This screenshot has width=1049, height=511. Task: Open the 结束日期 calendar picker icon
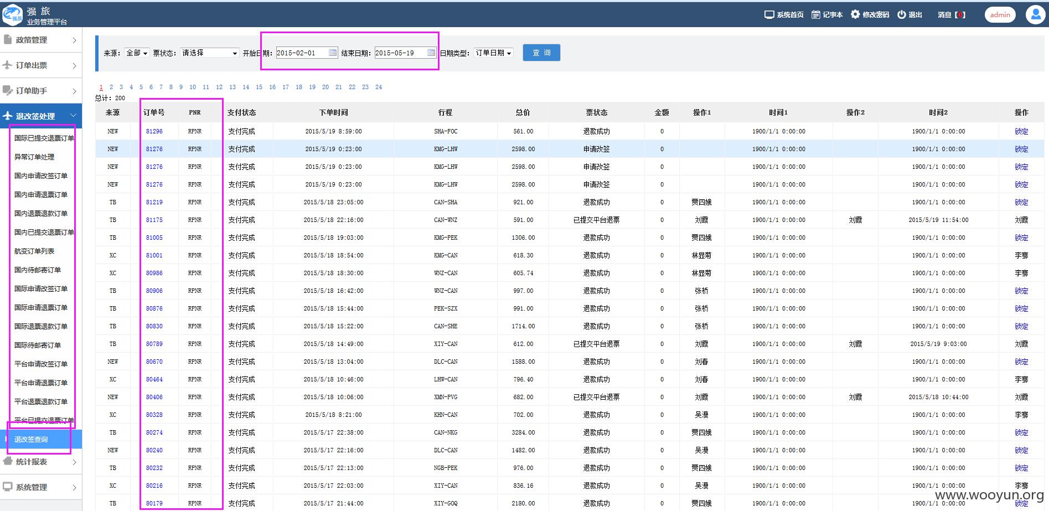tap(431, 53)
